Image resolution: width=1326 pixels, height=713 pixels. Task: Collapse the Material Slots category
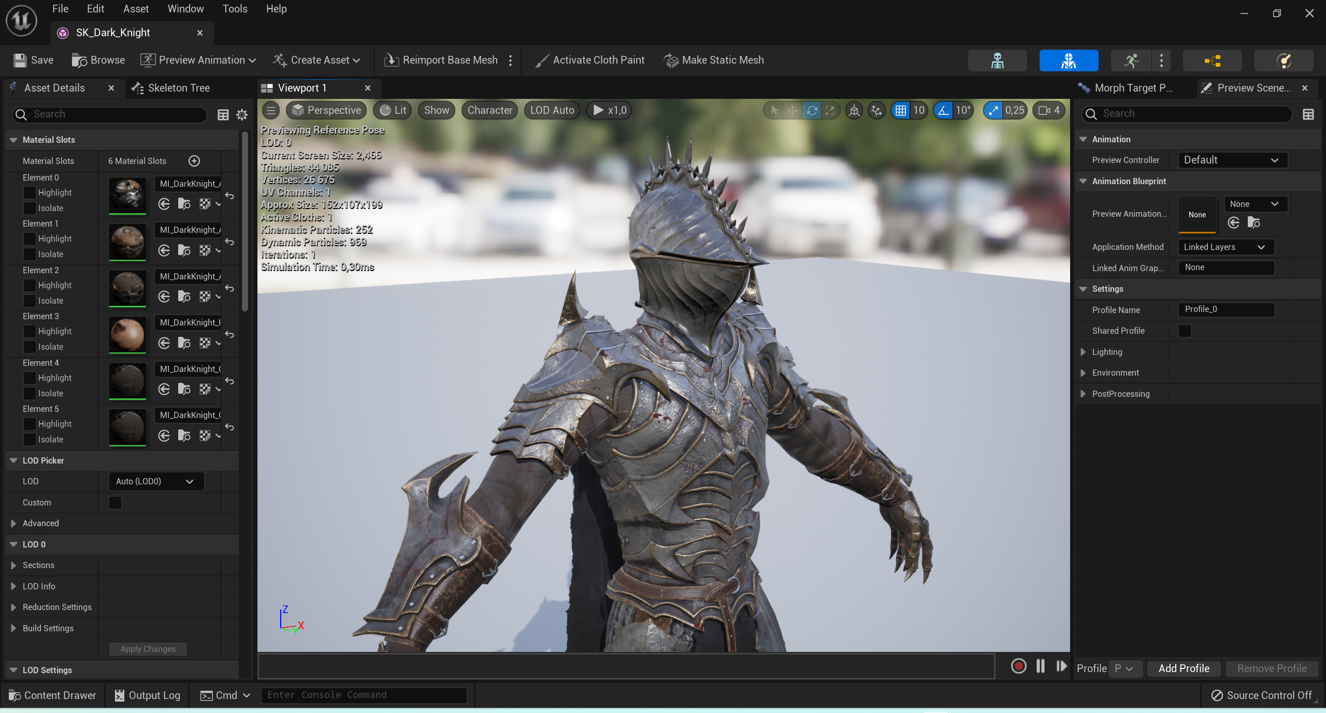13,140
